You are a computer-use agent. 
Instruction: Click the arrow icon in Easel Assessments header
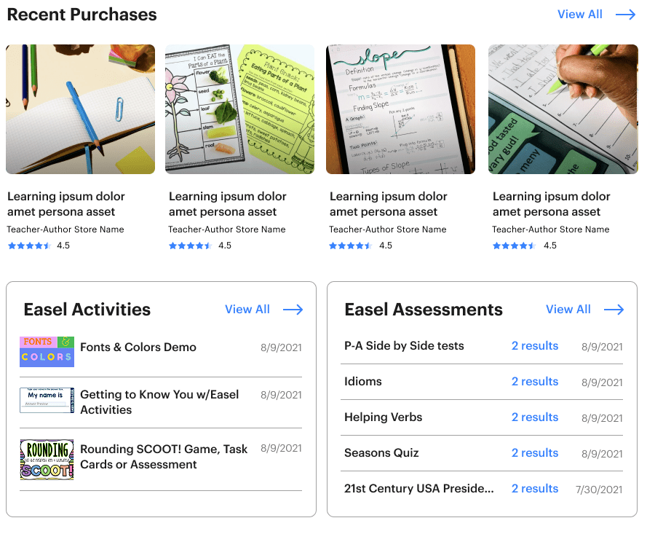[614, 310]
